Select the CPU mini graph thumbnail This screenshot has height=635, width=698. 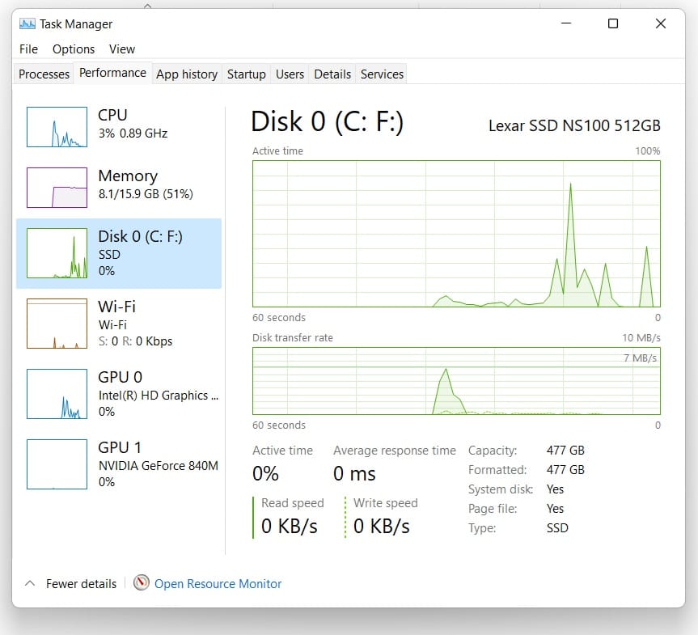point(57,127)
